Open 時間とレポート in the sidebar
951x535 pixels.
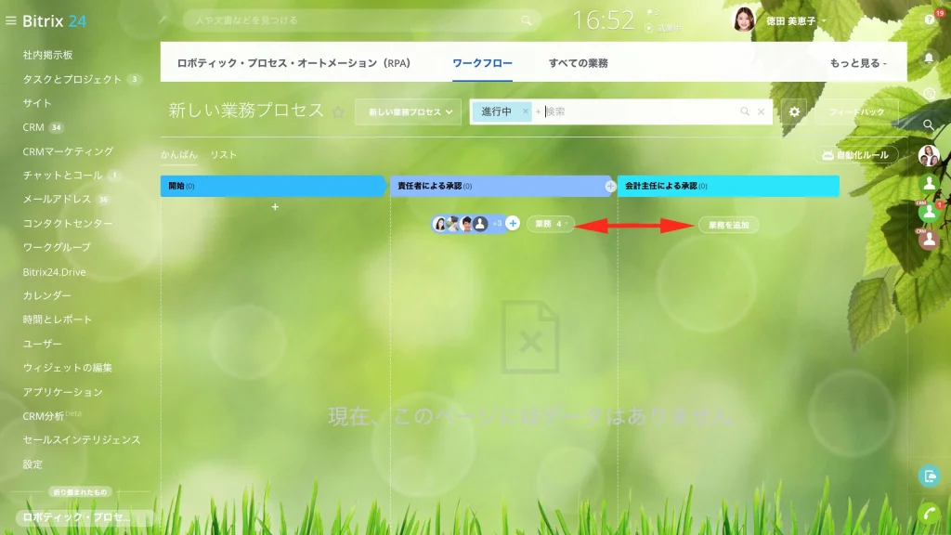coord(57,320)
